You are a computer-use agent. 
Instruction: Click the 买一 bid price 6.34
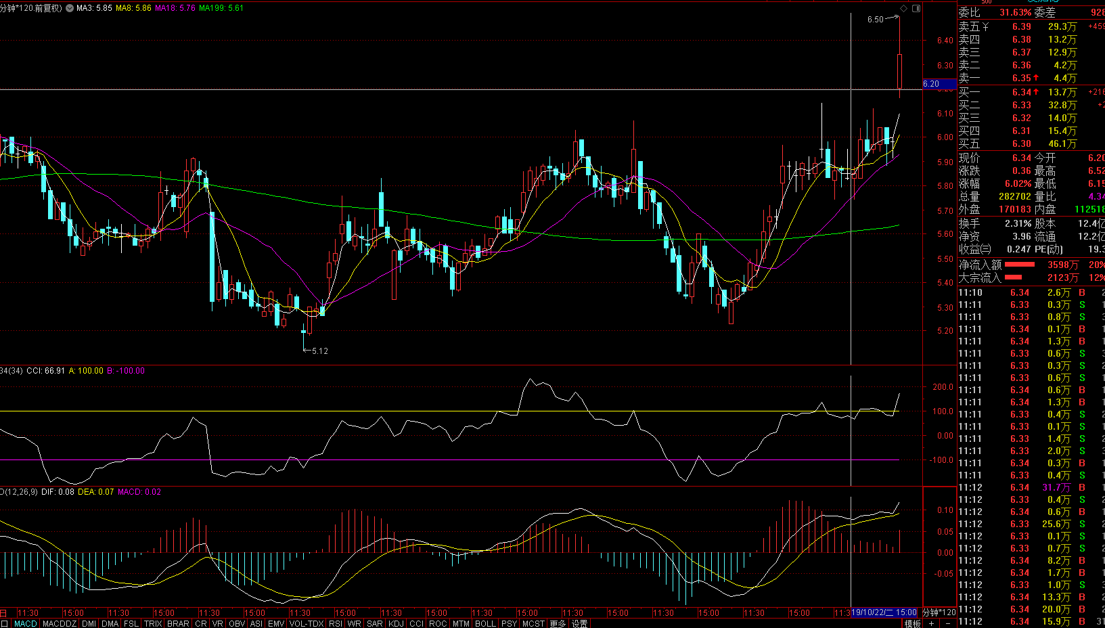coord(1022,92)
